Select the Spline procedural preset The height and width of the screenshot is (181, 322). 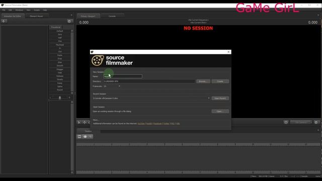click(x=60, y=86)
